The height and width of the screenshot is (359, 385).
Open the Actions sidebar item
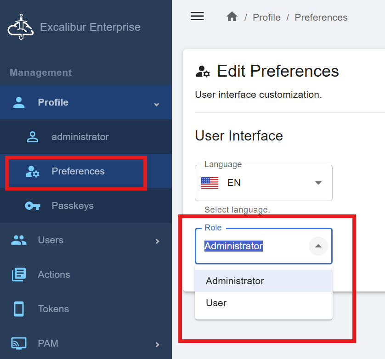86,275
